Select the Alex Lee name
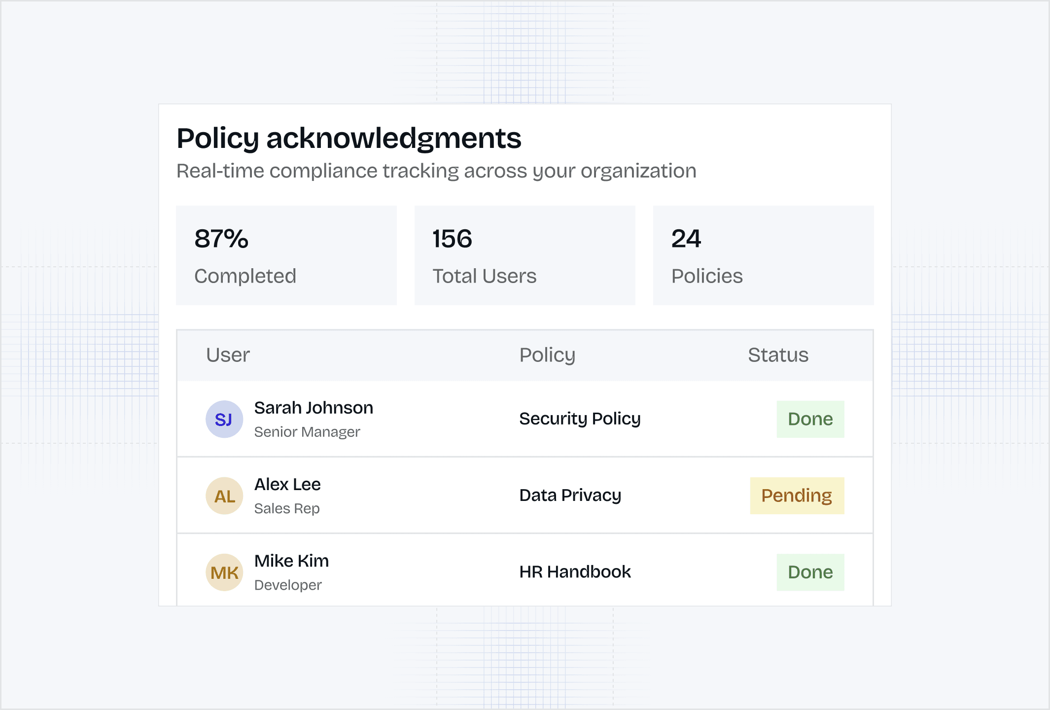 [287, 484]
